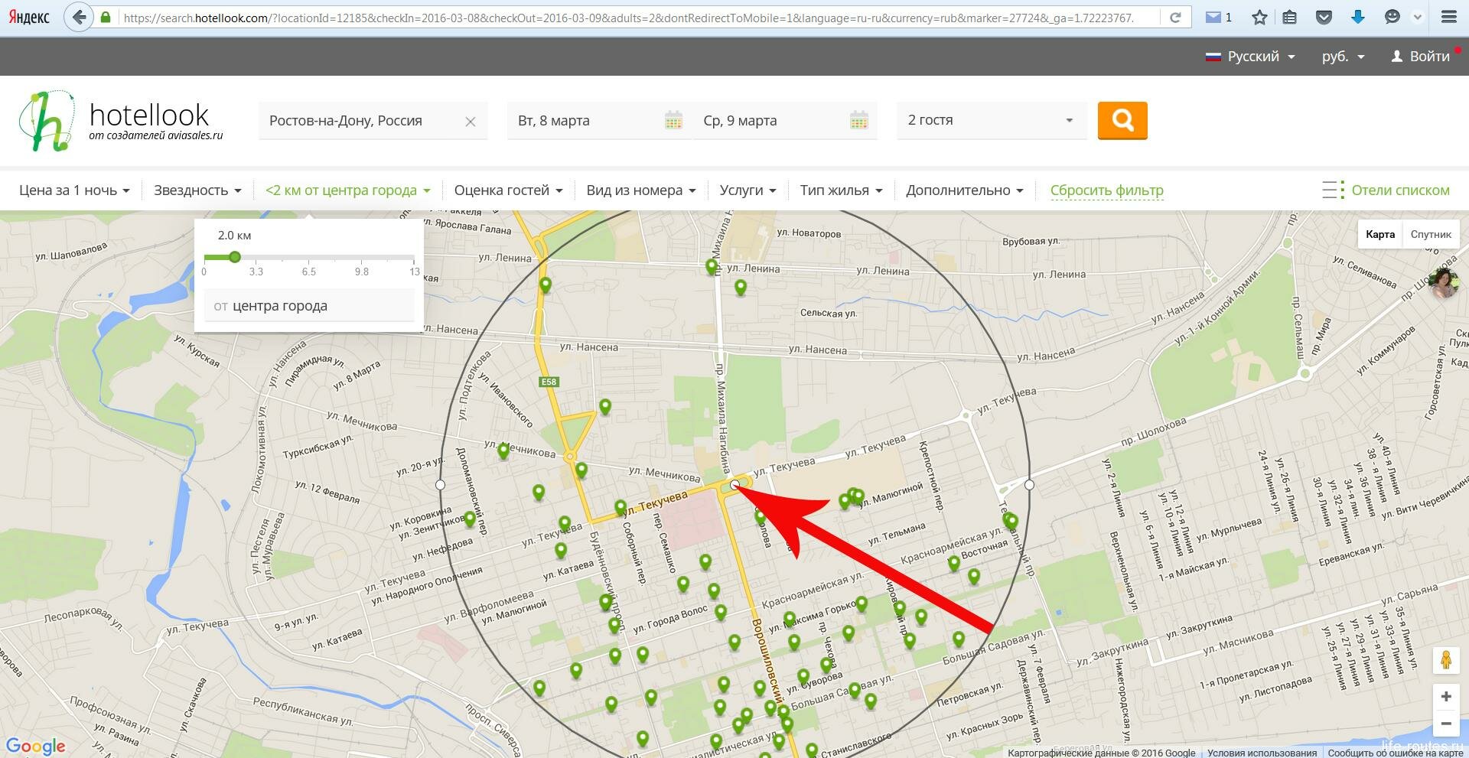
Task: Bookmark the page with the star icon
Action: click(x=1259, y=17)
